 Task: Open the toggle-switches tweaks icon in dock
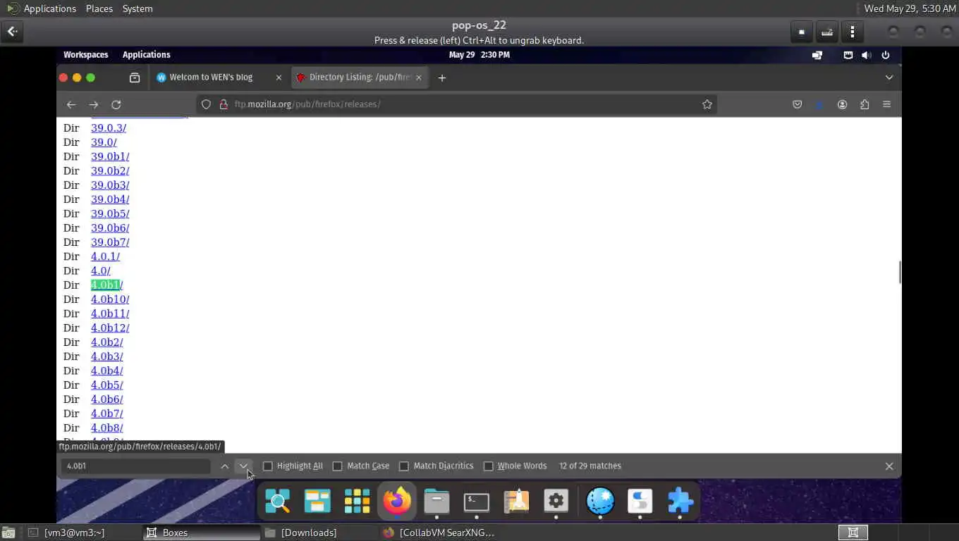coord(640,502)
